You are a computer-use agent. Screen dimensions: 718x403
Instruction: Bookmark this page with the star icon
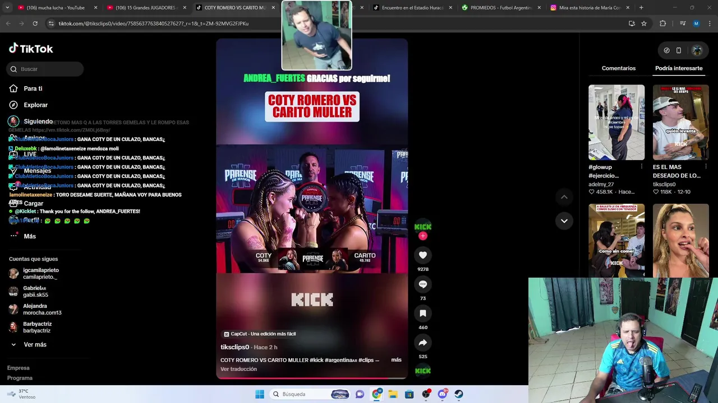644,24
